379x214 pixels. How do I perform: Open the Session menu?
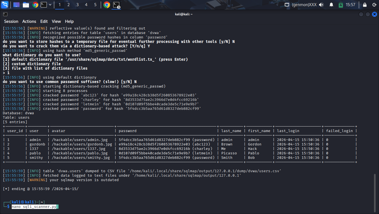(11, 21)
